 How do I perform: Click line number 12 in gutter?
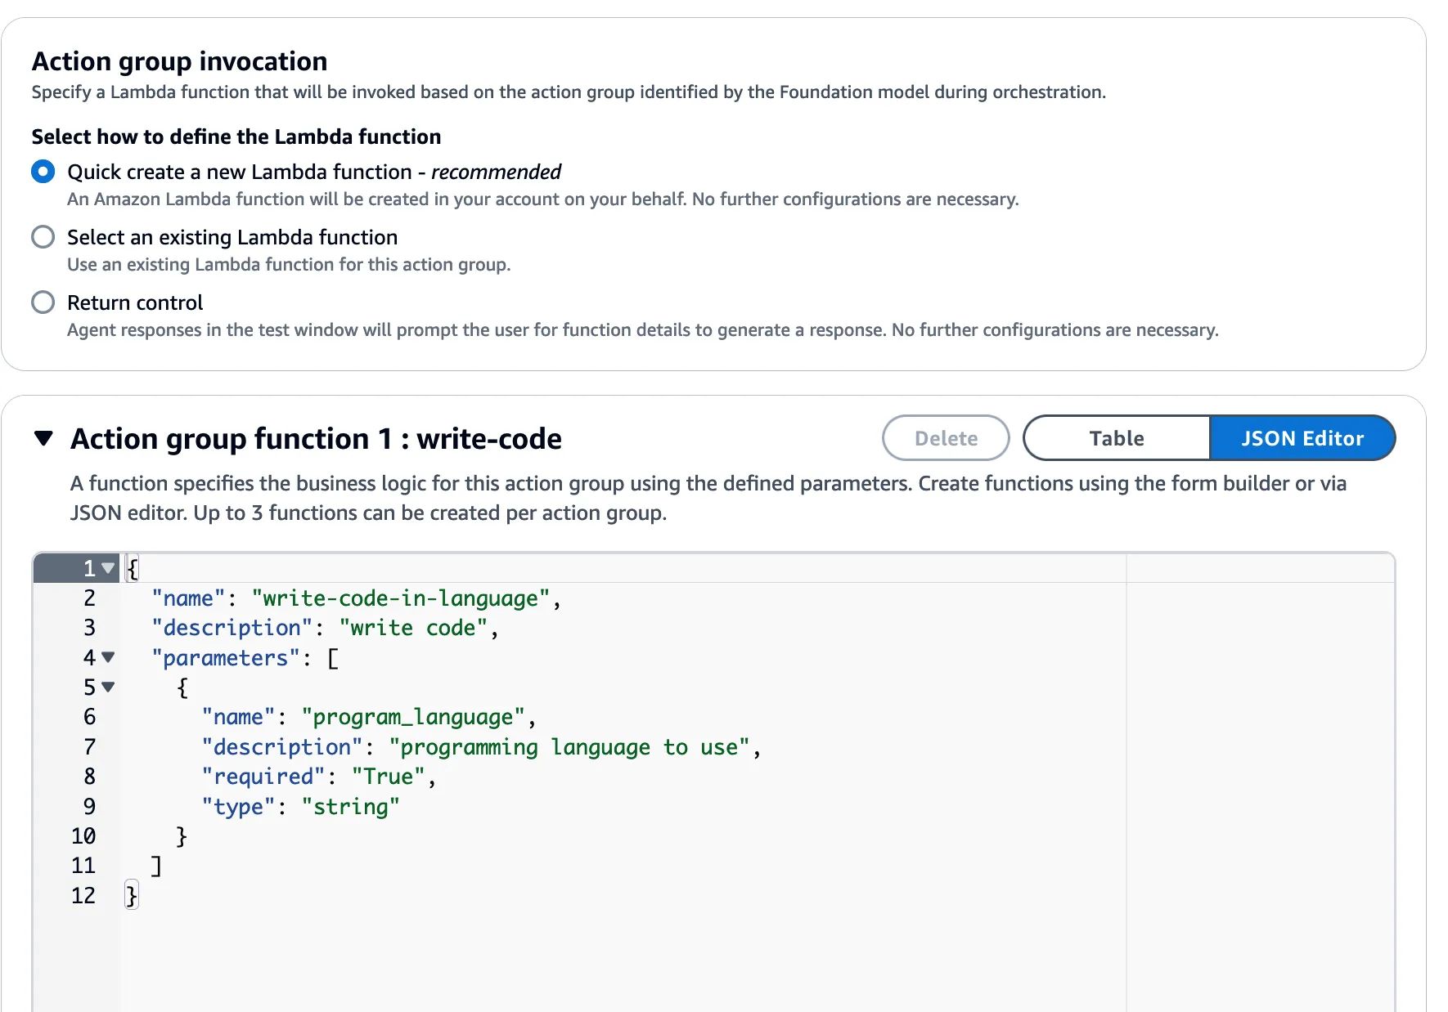point(83,896)
